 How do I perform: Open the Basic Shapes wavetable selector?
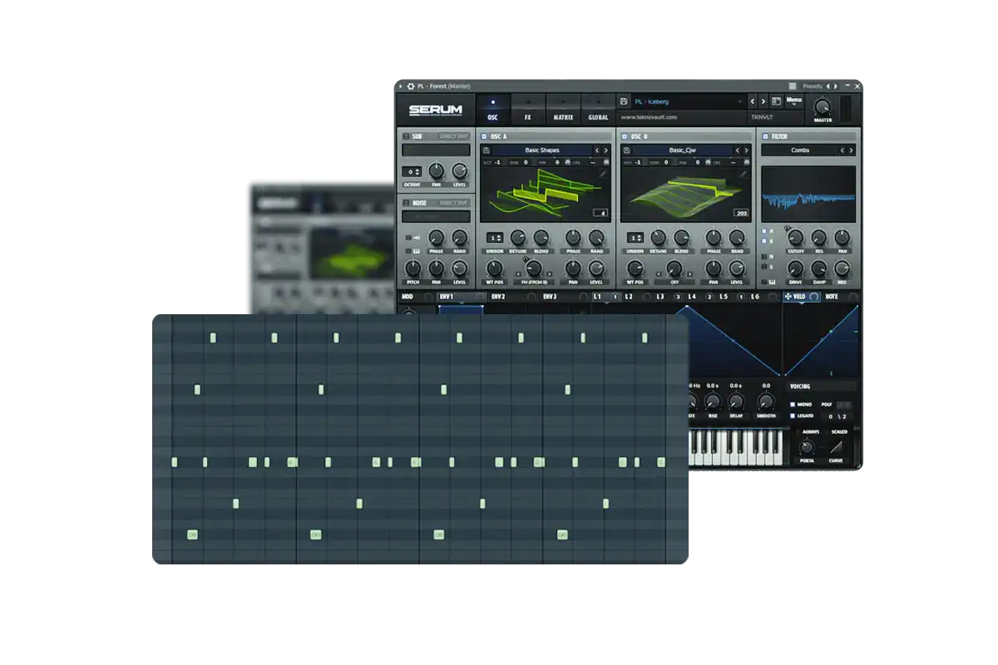(x=542, y=150)
